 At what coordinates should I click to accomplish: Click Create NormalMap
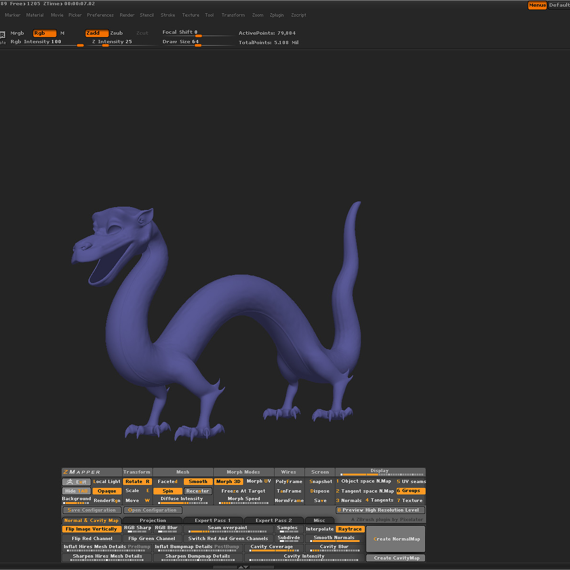pyautogui.click(x=396, y=539)
